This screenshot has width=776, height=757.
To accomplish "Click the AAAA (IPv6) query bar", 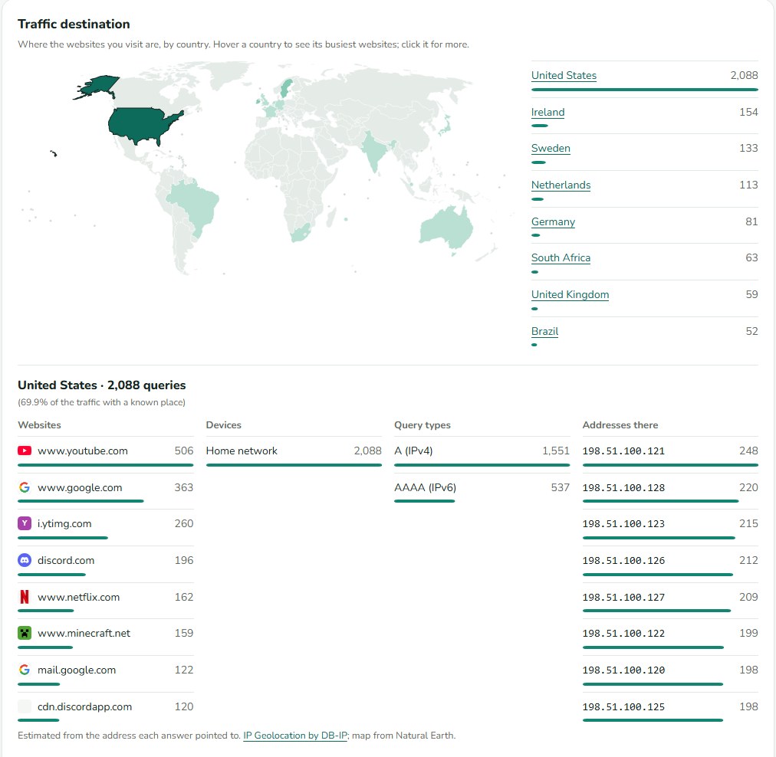I will (x=424, y=501).
